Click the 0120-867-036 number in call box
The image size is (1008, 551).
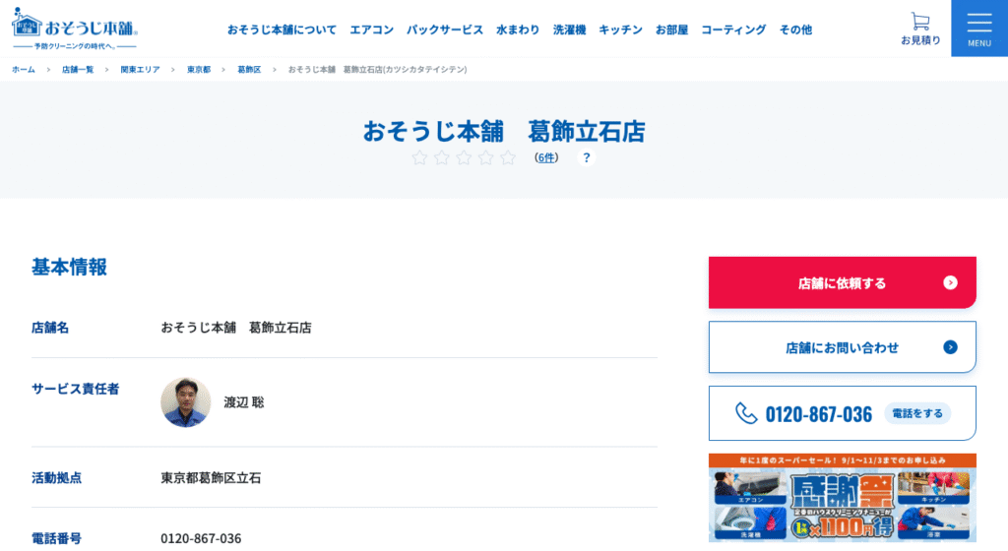pos(818,414)
